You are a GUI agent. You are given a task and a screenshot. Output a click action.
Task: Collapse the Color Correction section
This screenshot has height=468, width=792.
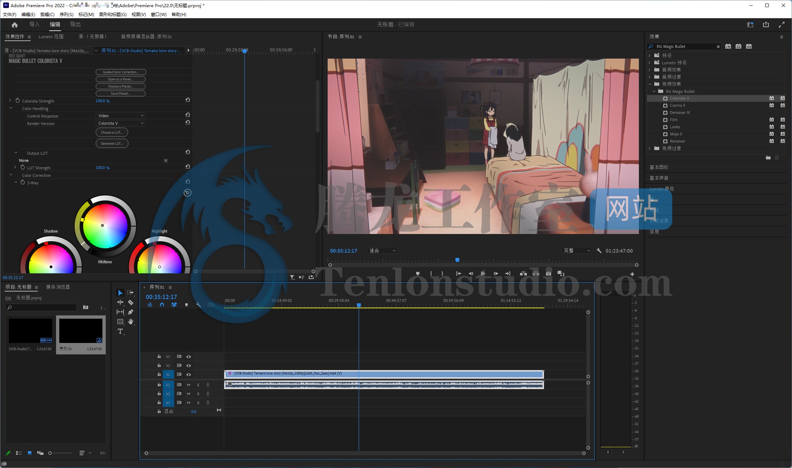tap(11, 175)
